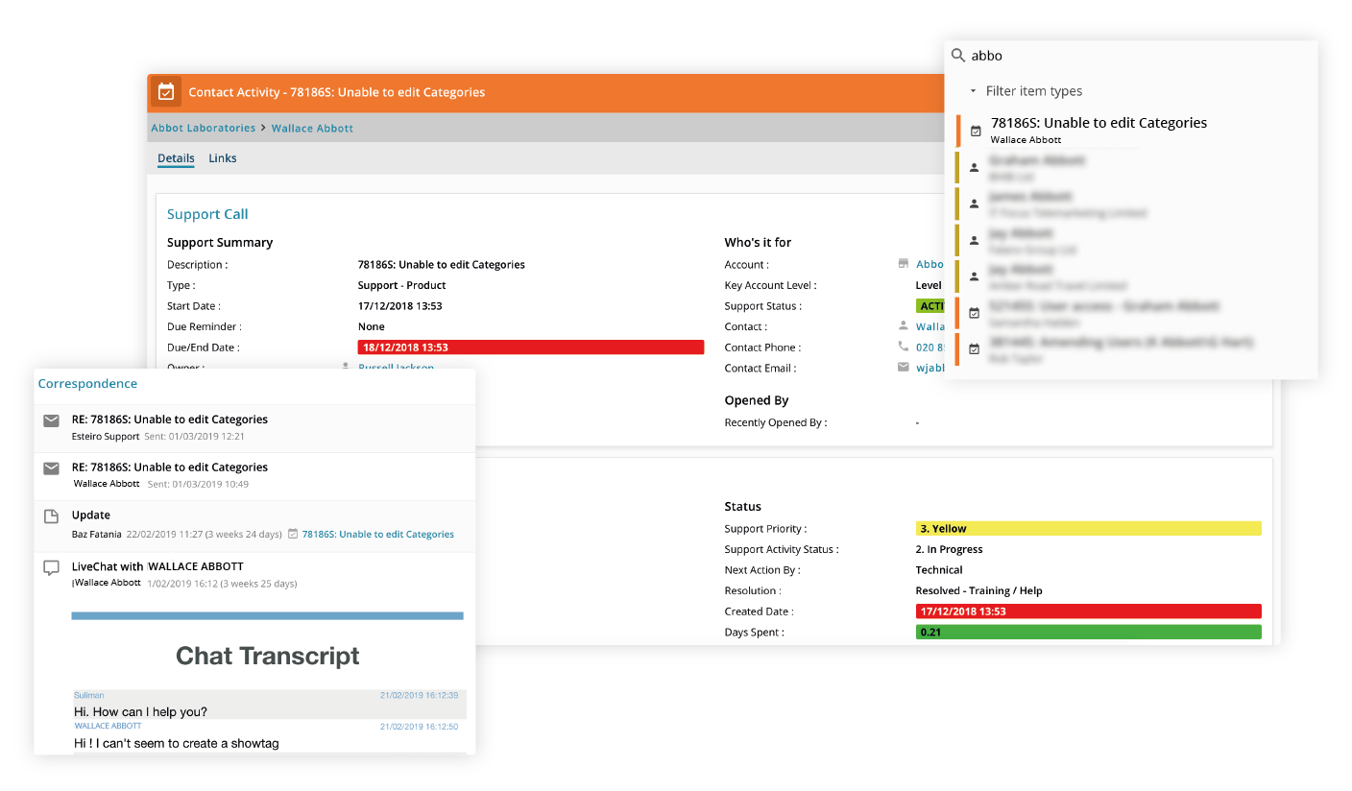Click the chat bubble icon beside the LiveChat entry
This screenshot has height=791, width=1352.
click(51, 568)
